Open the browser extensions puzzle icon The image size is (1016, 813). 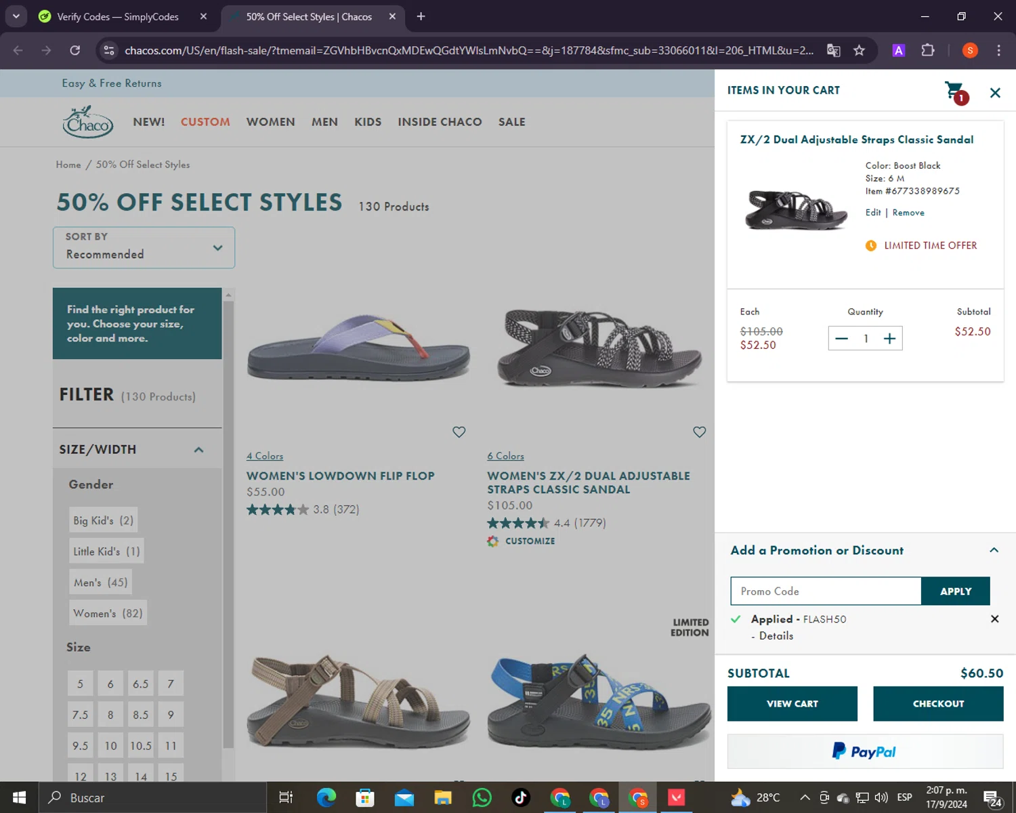point(928,50)
